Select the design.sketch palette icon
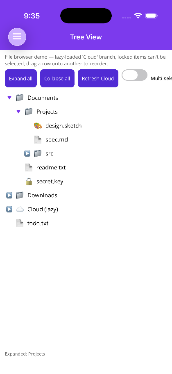 coord(38,126)
